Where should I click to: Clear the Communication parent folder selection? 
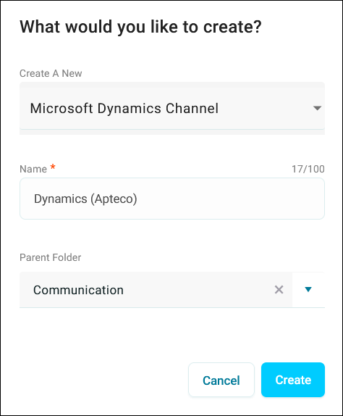279,290
